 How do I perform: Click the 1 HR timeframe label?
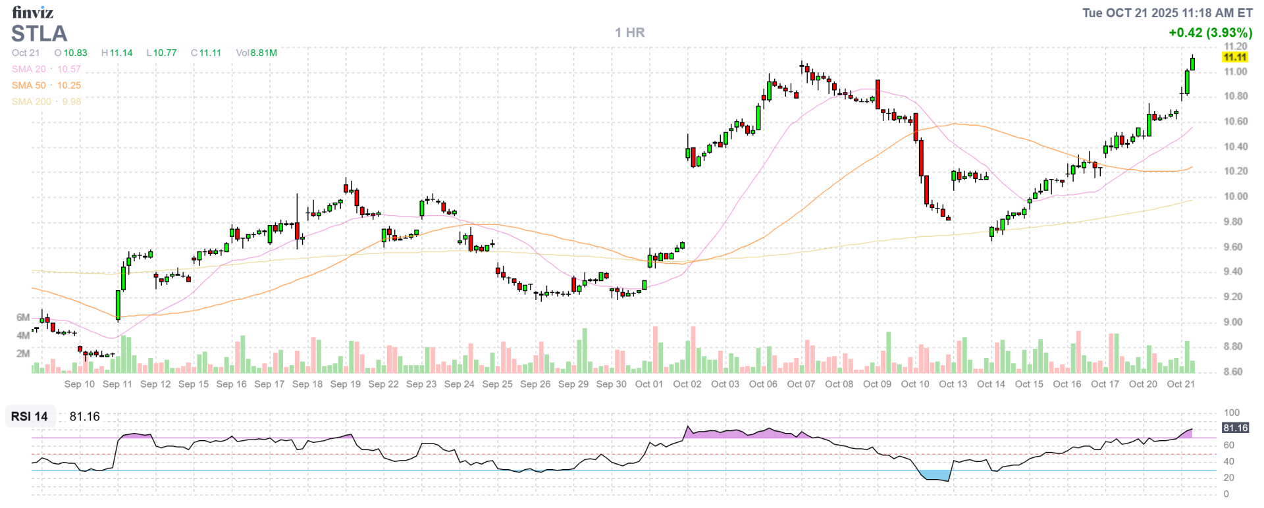coord(629,32)
